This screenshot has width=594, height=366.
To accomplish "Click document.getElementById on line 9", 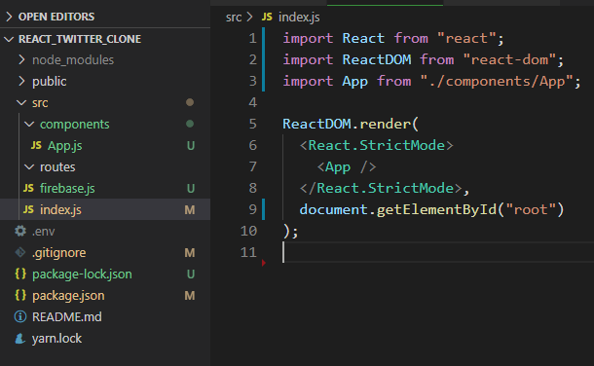I will click(x=397, y=209).
